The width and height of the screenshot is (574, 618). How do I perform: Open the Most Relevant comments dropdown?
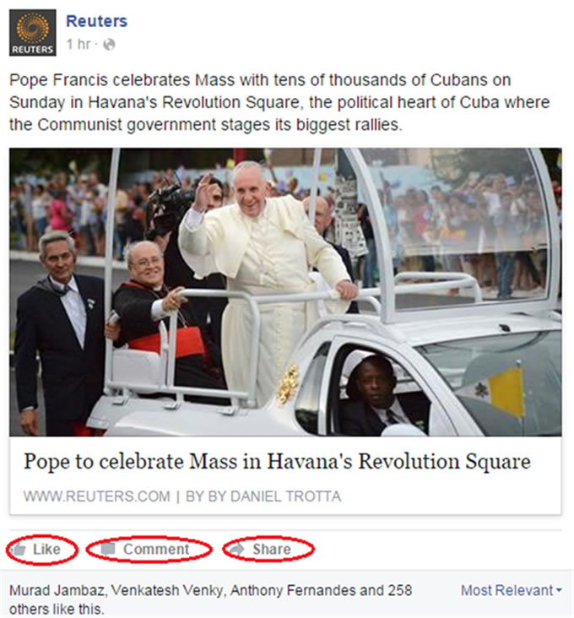511,590
